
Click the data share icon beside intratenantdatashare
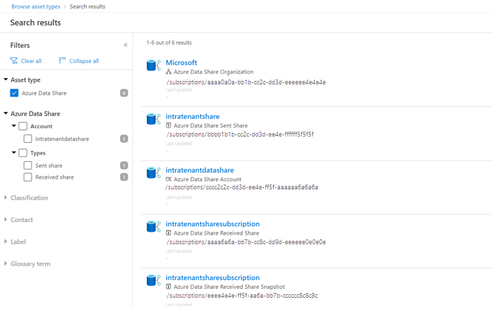[x=154, y=173]
